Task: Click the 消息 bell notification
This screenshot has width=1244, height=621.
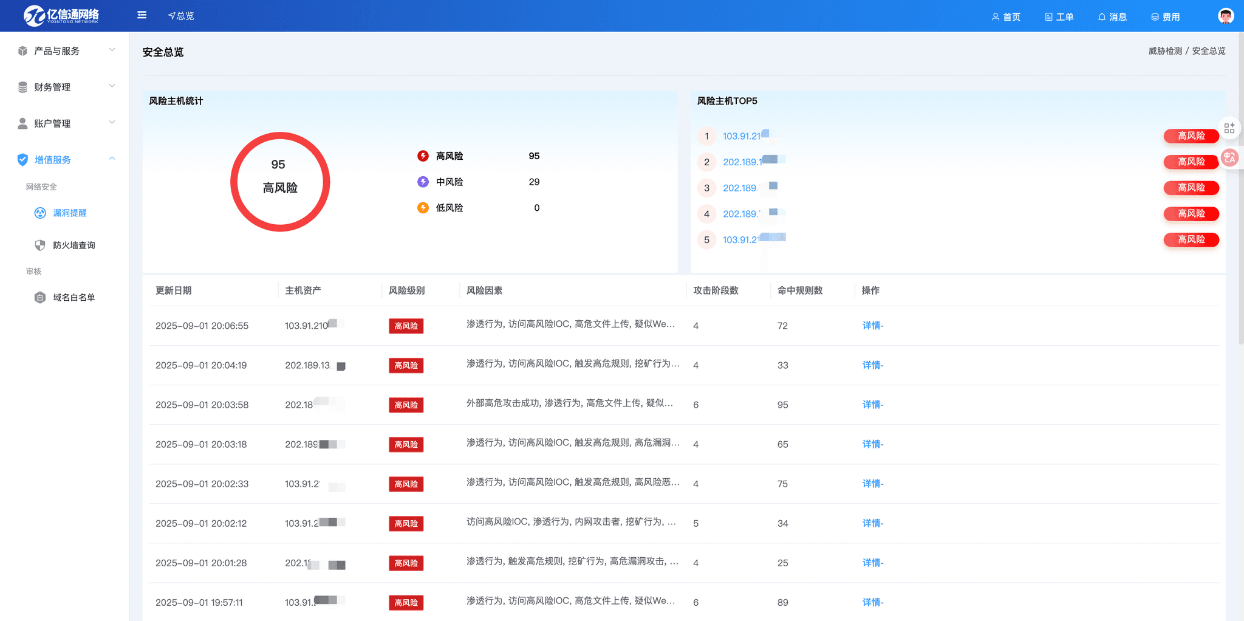Action: pos(1112,17)
